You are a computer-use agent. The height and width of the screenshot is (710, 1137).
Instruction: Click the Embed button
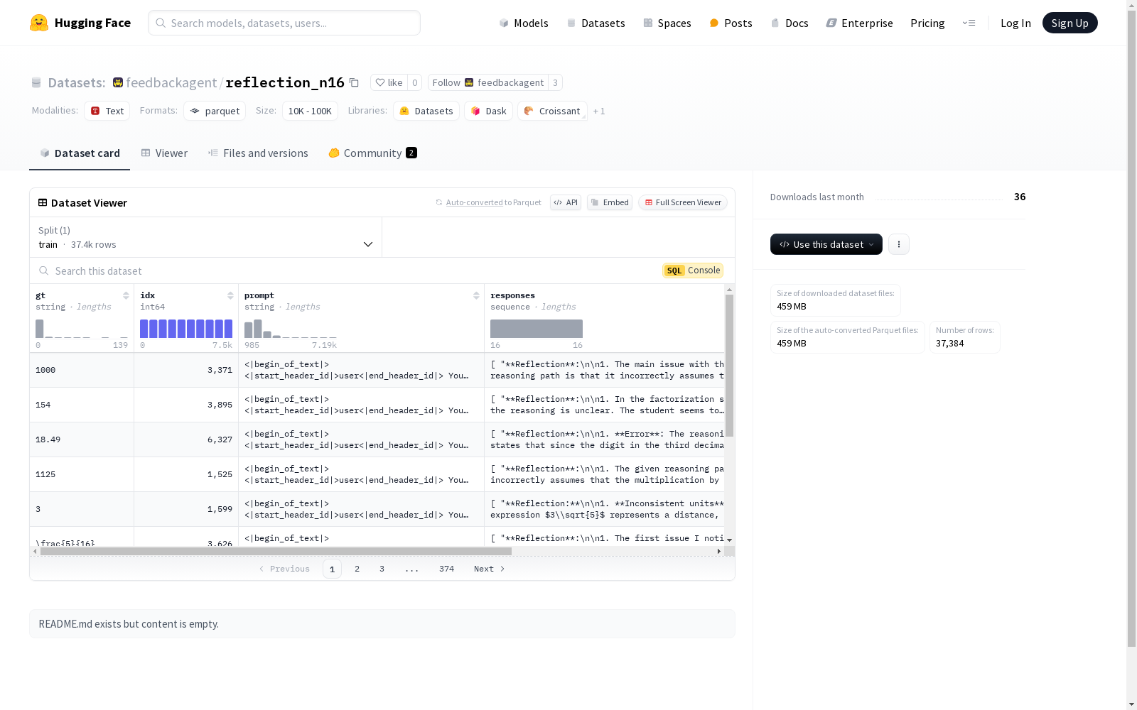pos(610,202)
